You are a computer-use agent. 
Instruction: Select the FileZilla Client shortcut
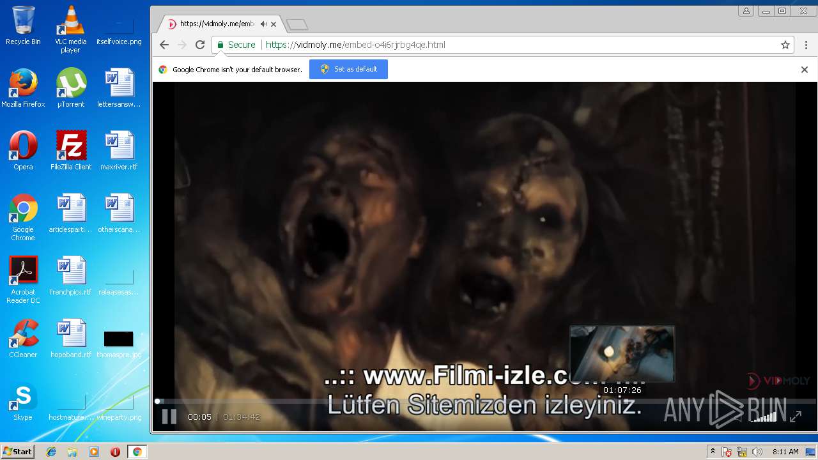(x=71, y=151)
